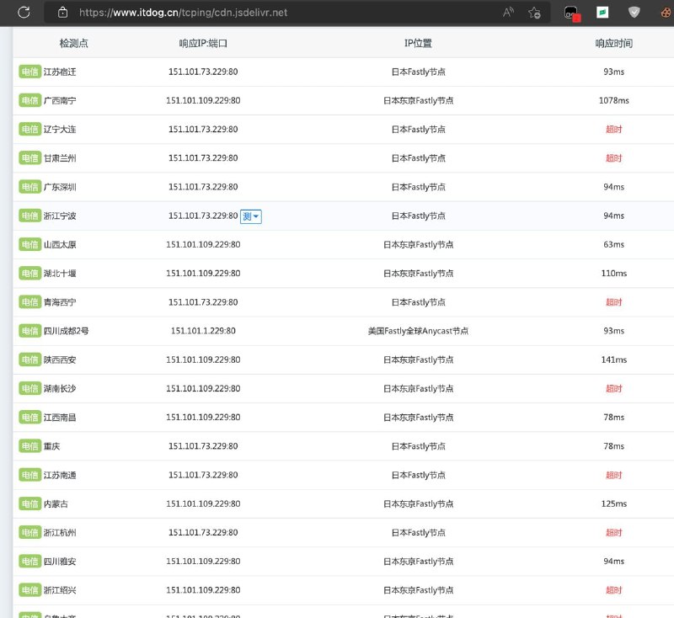674x618 pixels.
Task: Click the red 超时 in 江苏南通 row
Action: coord(613,475)
